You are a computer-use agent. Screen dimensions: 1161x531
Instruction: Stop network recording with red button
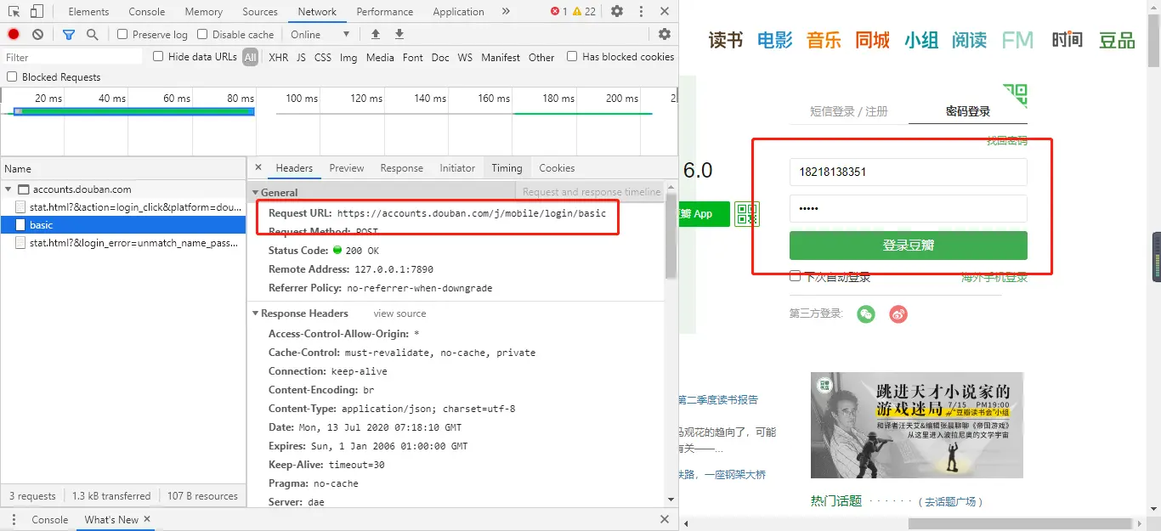(14, 34)
